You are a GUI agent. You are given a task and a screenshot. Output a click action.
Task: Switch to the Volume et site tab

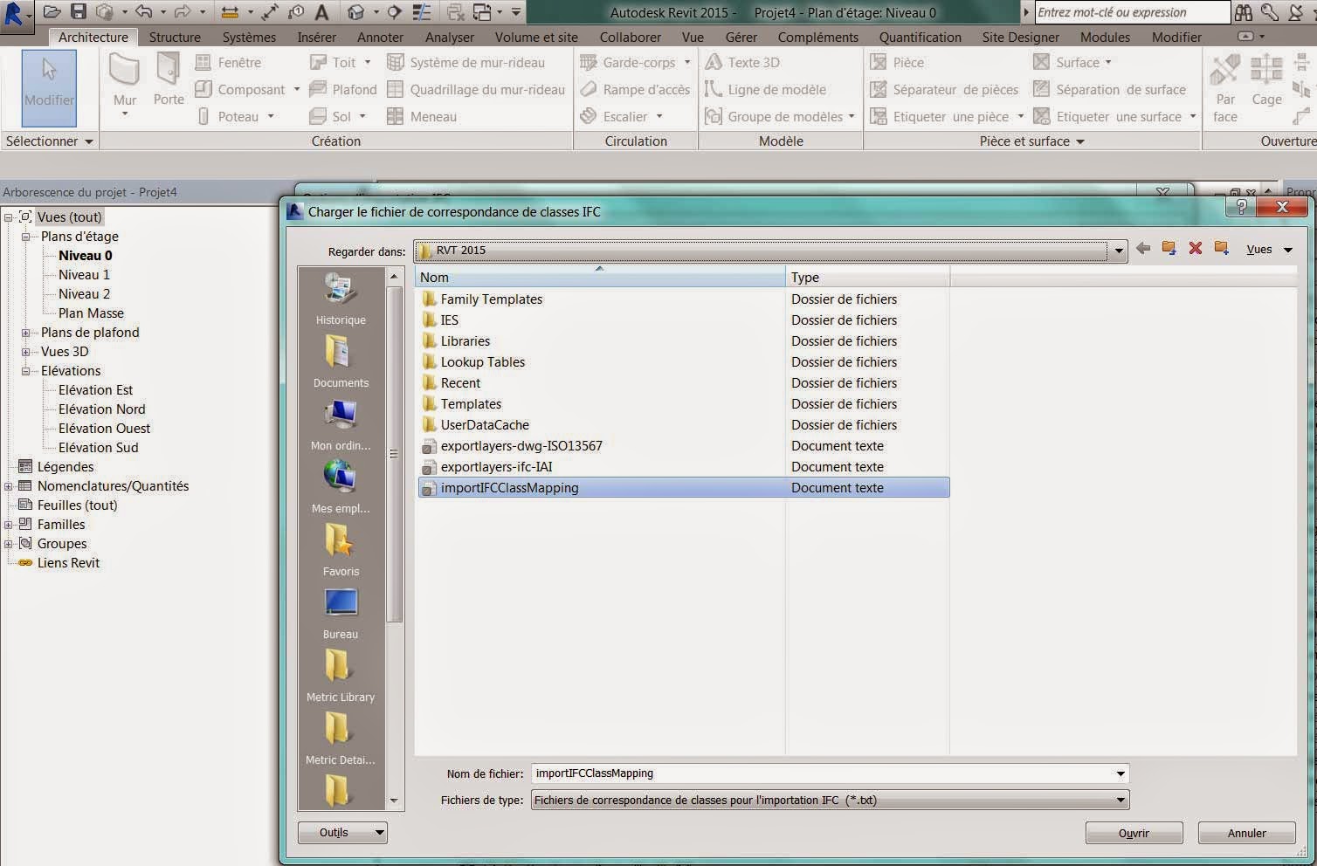[536, 37]
